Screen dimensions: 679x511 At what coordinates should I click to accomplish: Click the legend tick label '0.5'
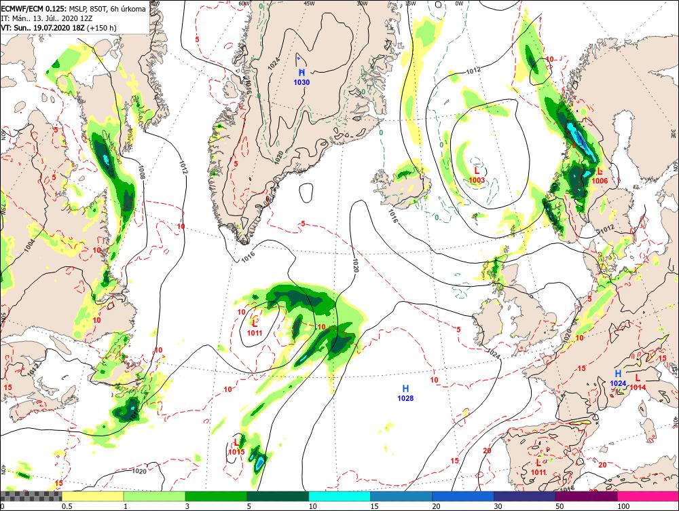pos(67,506)
